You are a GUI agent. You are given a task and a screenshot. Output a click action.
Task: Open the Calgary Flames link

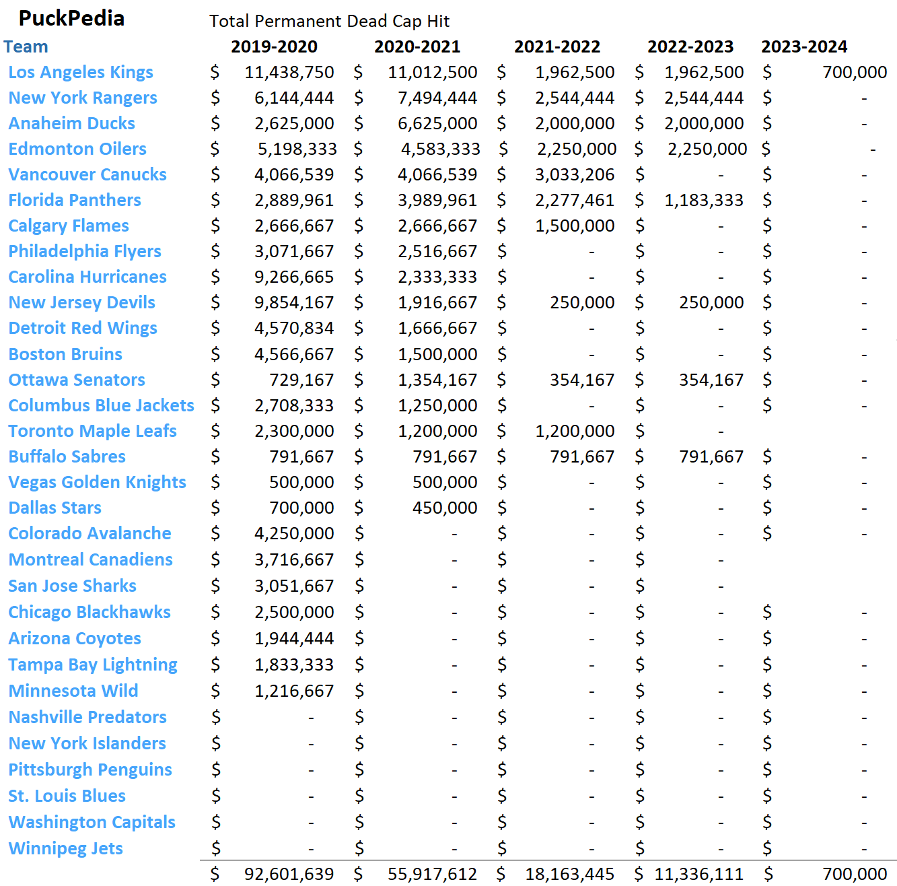[x=68, y=226]
